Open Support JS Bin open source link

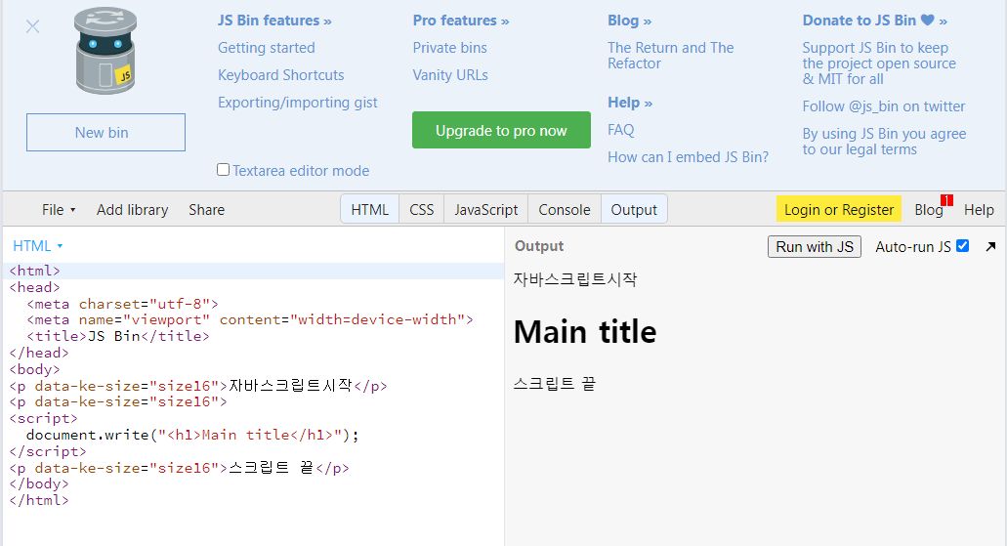[x=878, y=63]
